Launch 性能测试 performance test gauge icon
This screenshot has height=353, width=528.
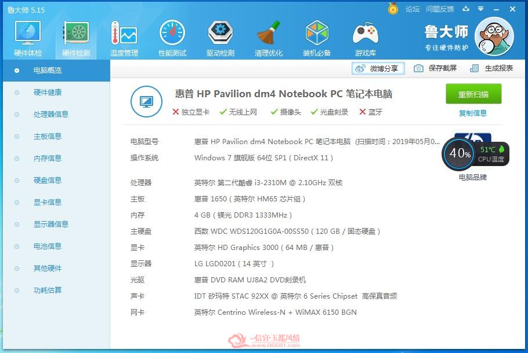coord(172,38)
